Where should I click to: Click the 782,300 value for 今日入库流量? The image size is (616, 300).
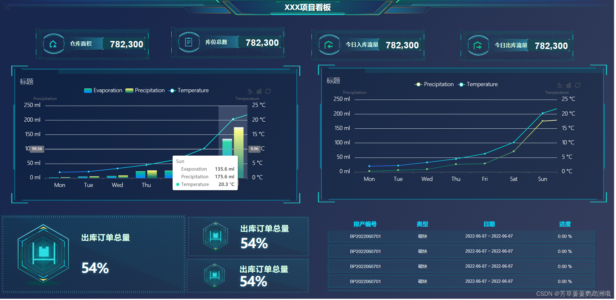[x=402, y=45]
